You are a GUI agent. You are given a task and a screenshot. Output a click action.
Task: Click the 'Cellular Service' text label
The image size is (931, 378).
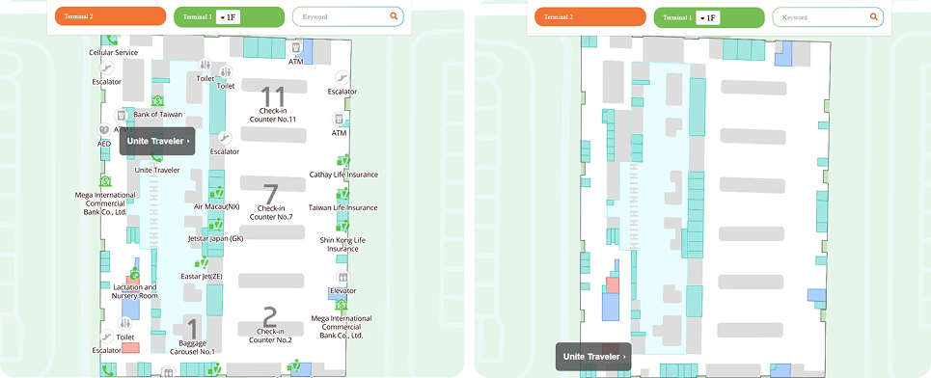114,53
